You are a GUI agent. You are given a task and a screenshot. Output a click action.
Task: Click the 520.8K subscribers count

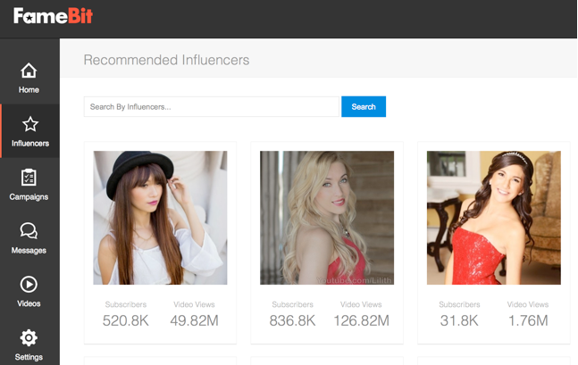coord(125,320)
